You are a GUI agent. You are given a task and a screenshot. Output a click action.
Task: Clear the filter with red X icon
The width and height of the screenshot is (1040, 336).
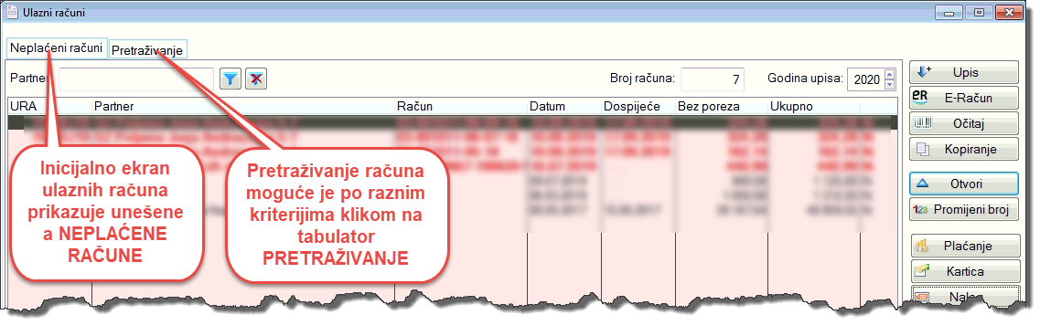tap(255, 79)
